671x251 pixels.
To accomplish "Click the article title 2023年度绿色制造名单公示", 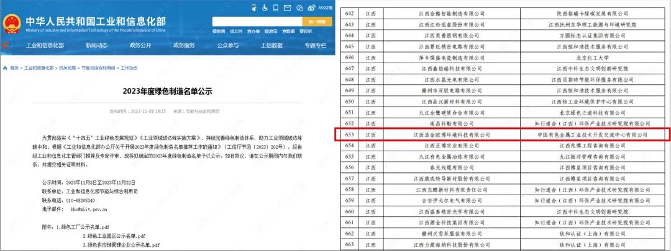I will coord(167,91).
